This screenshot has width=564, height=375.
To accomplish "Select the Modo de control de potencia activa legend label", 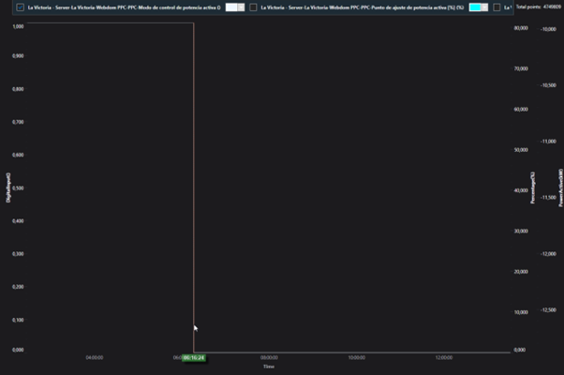I will pos(124,7).
